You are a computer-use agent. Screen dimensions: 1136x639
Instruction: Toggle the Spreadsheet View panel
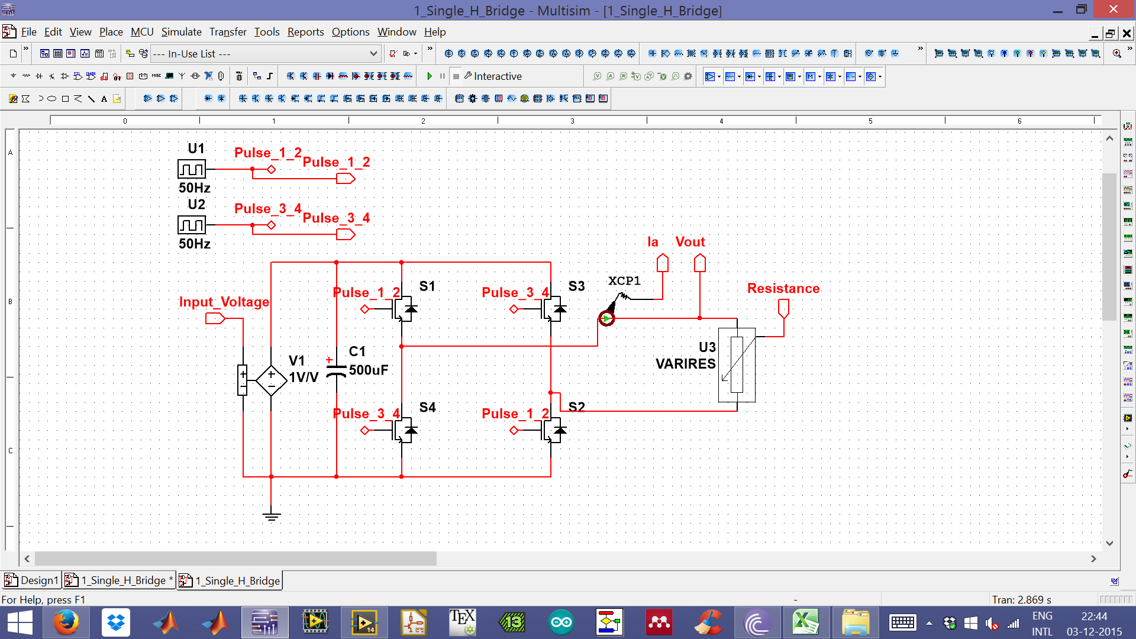57,53
